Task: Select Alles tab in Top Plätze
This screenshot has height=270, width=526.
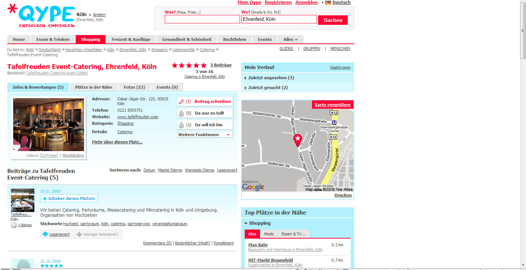Action: pyautogui.click(x=252, y=234)
